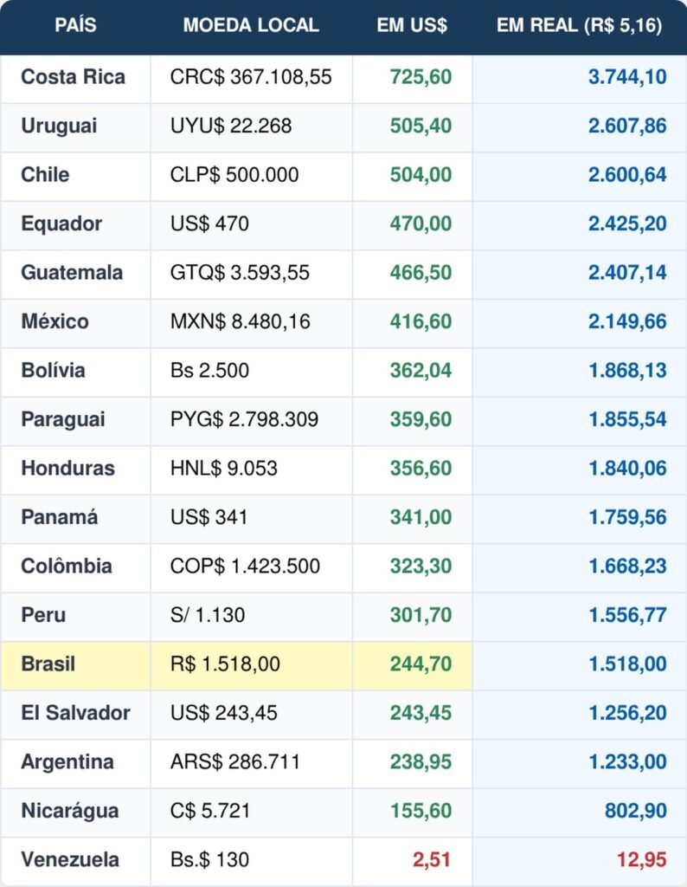Click the EM REAL (R$ 5,16) header

point(579,26)
